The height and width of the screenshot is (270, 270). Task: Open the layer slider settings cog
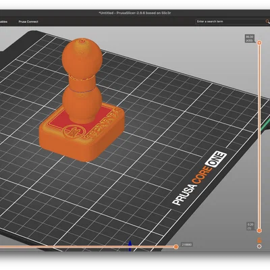coord(259,246)
